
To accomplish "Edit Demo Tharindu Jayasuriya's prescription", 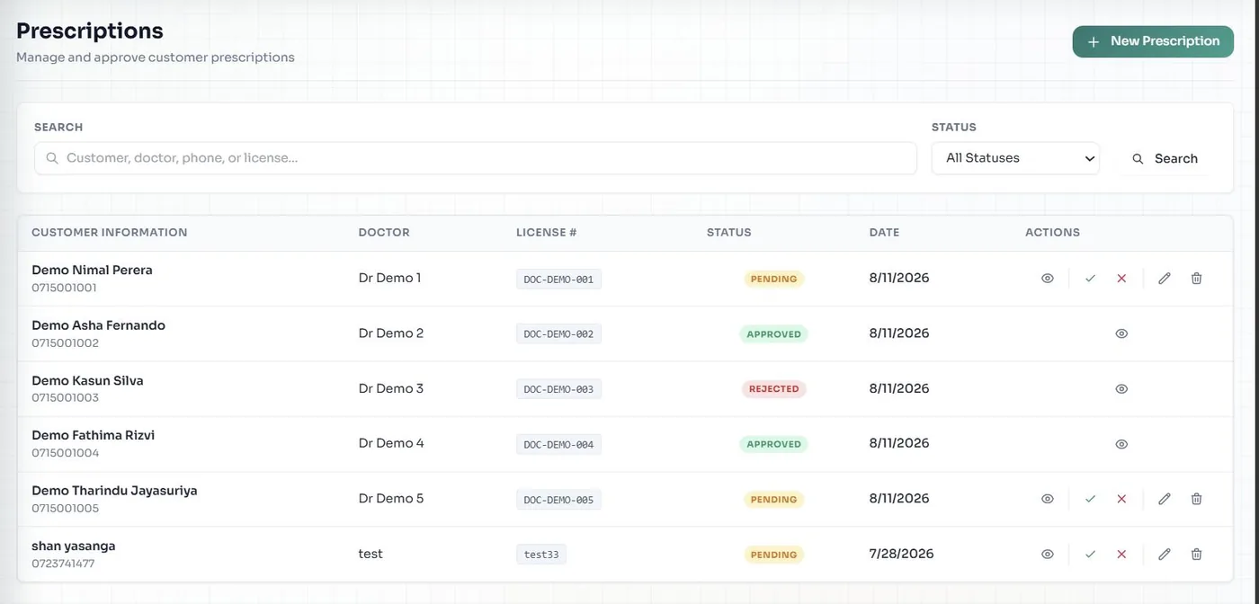I will 1165,499.
